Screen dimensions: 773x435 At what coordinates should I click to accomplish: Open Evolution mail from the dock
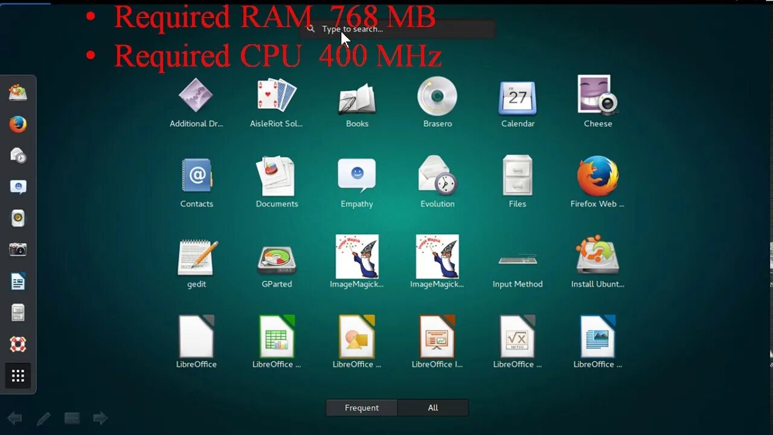click(18, 155)
